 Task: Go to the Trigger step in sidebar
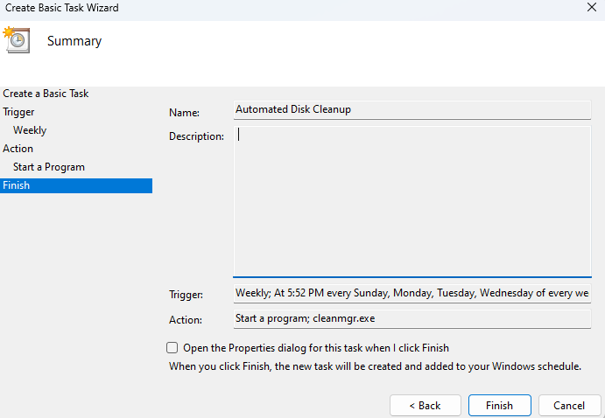19,112
